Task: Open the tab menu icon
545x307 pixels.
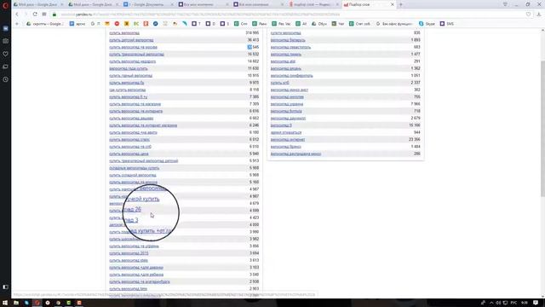Action: [505, 4]
